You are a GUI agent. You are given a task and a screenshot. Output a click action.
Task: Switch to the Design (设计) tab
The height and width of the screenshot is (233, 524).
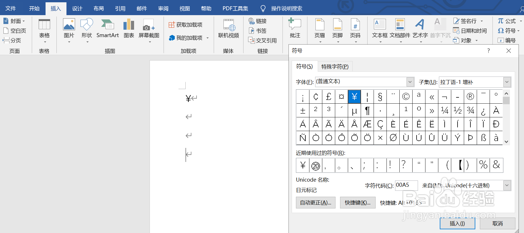(77, 8)
